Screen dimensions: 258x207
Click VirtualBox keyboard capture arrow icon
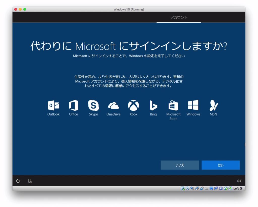[230, 188]
